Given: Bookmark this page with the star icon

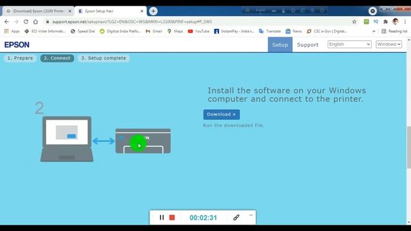Looking at the screenshot, I should point(354,22).
